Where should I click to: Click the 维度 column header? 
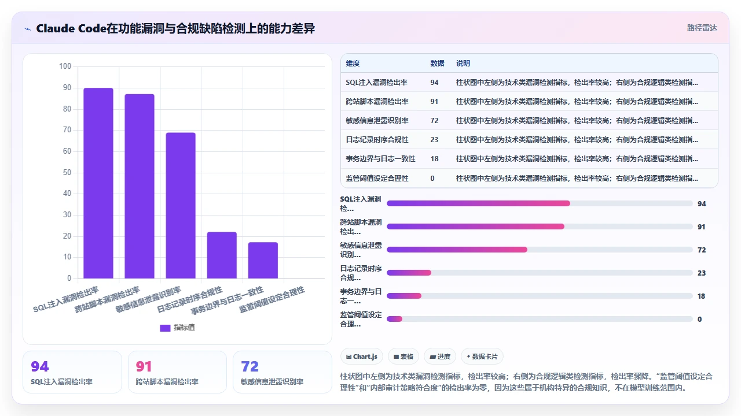(353, 64)
